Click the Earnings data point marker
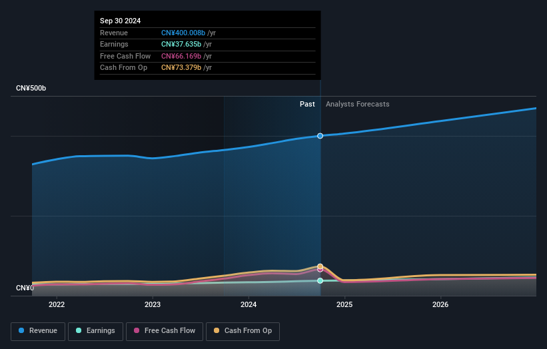Screen dimensions: 547x349 point(320,280)
